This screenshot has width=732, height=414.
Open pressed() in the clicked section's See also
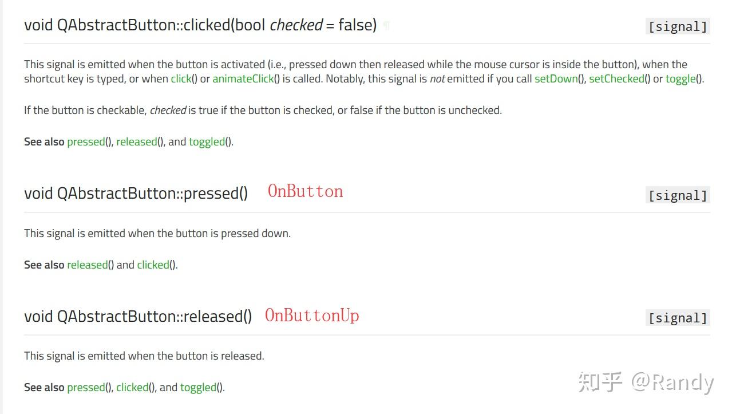pos(86,142)
